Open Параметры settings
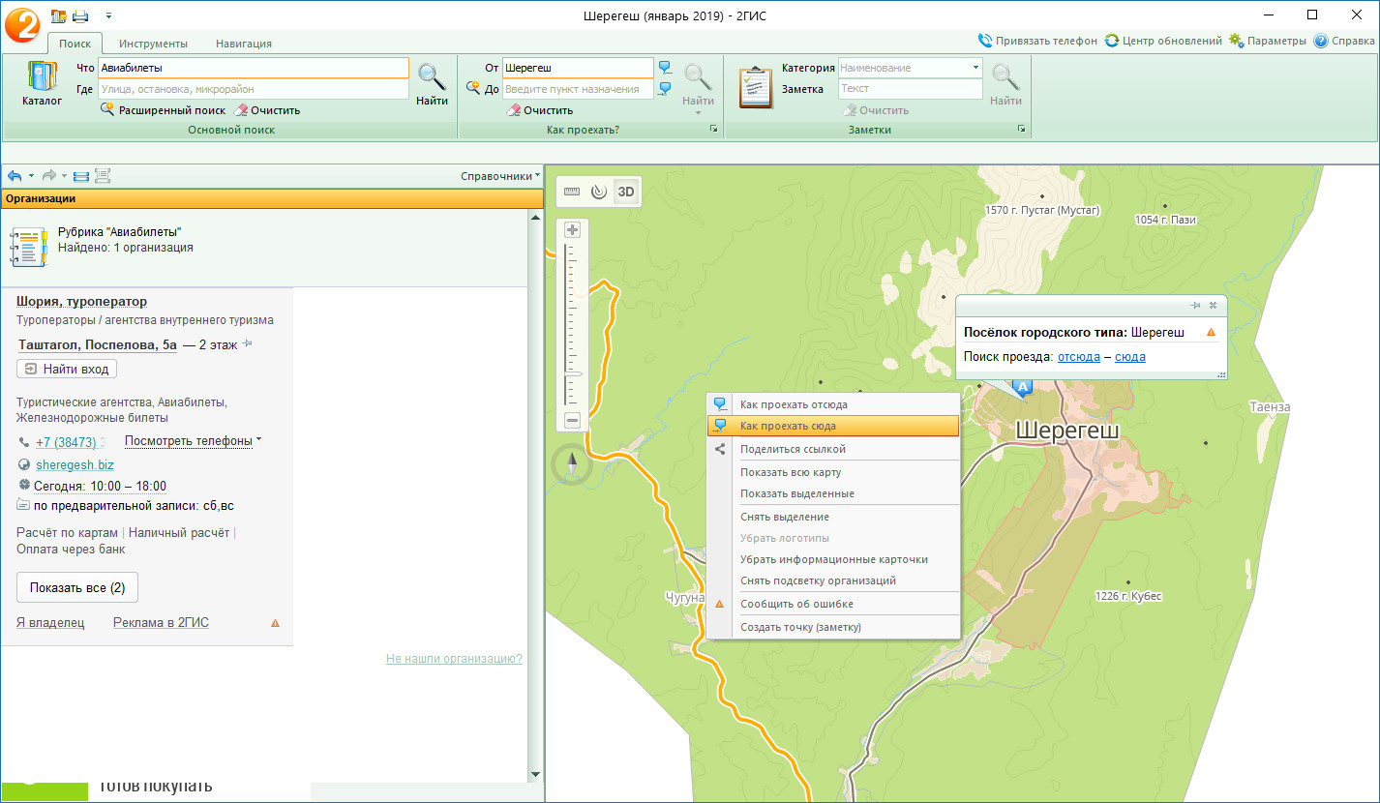Image resolution: width=1380 pixels, height=803 pixels. pos(1269,41)
